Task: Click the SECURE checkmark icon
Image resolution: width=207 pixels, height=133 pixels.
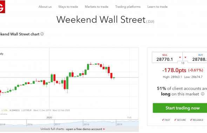Action: [175, 120]
